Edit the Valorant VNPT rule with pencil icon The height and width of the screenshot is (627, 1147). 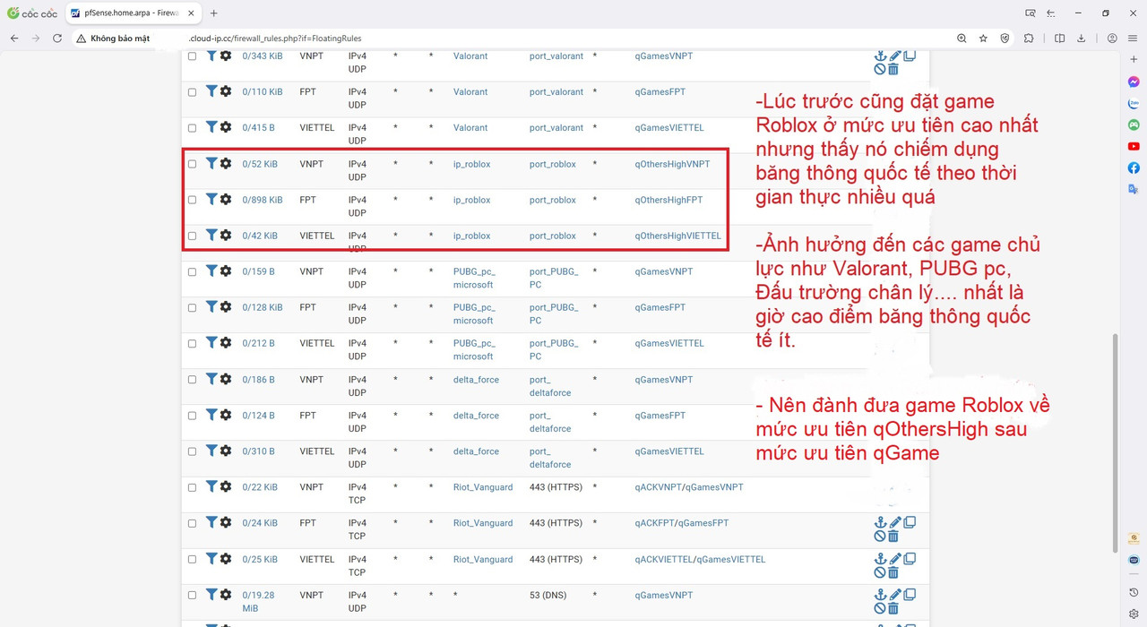click(894, 56)
